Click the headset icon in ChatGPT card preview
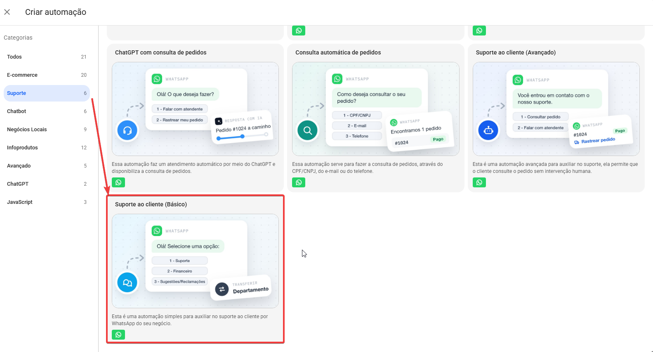Image resolution: width=653 pixels, height=352 pixels. point(127,130)
